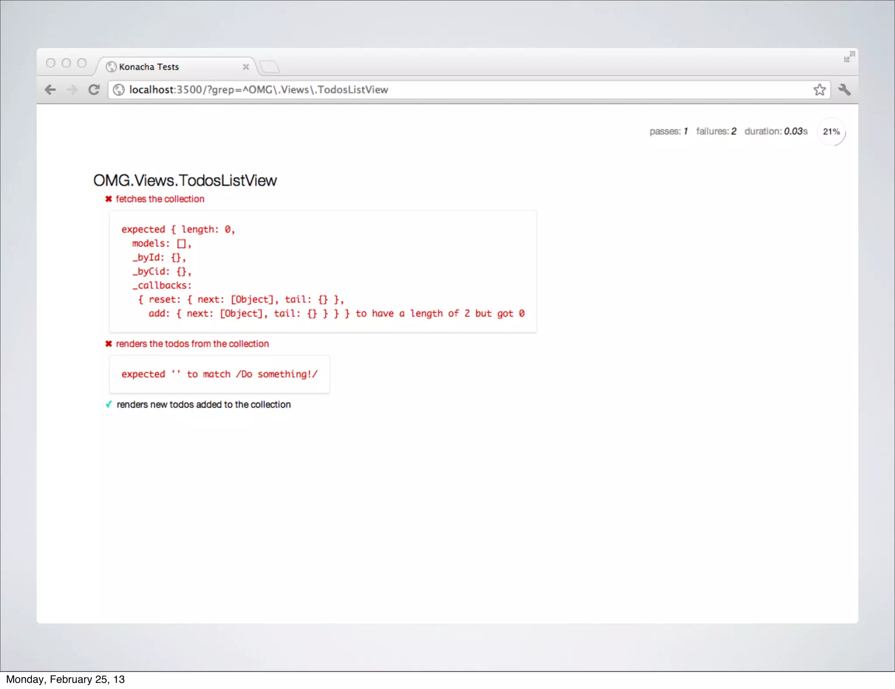895x689 pixels.
Task: Reload the Konacha Tests page
Action: pyautogui.click(x=94, y=90)
